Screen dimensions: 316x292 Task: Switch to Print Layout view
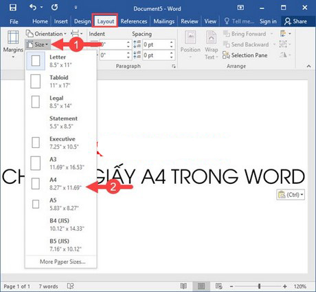(x=201, y=286)
